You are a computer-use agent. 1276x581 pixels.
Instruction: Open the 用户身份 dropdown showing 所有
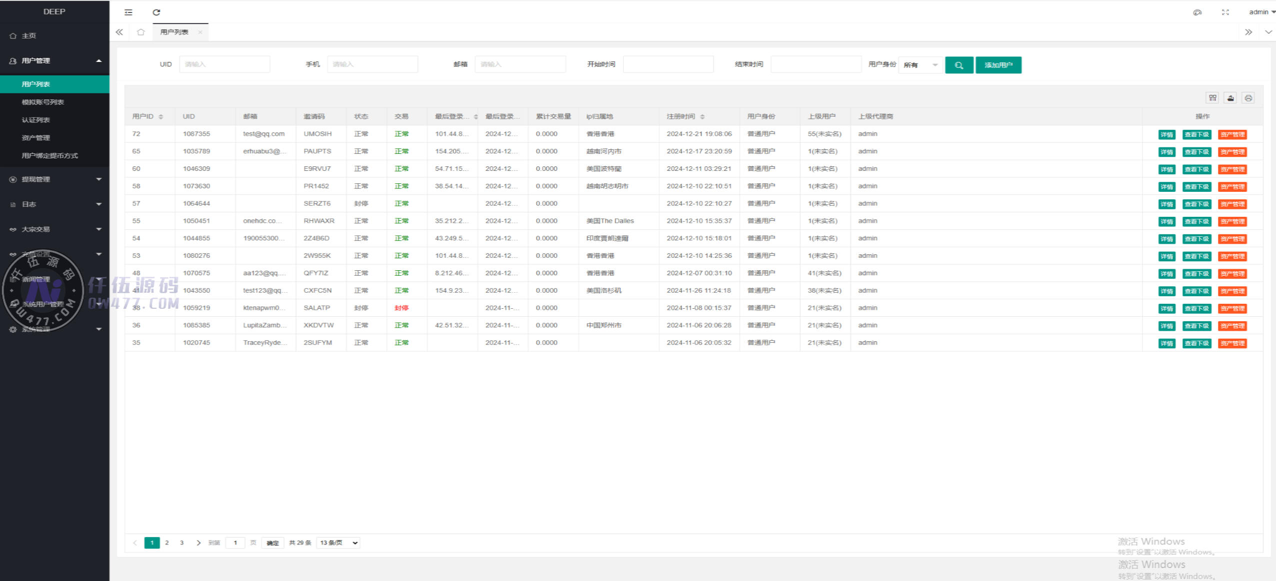920,65
